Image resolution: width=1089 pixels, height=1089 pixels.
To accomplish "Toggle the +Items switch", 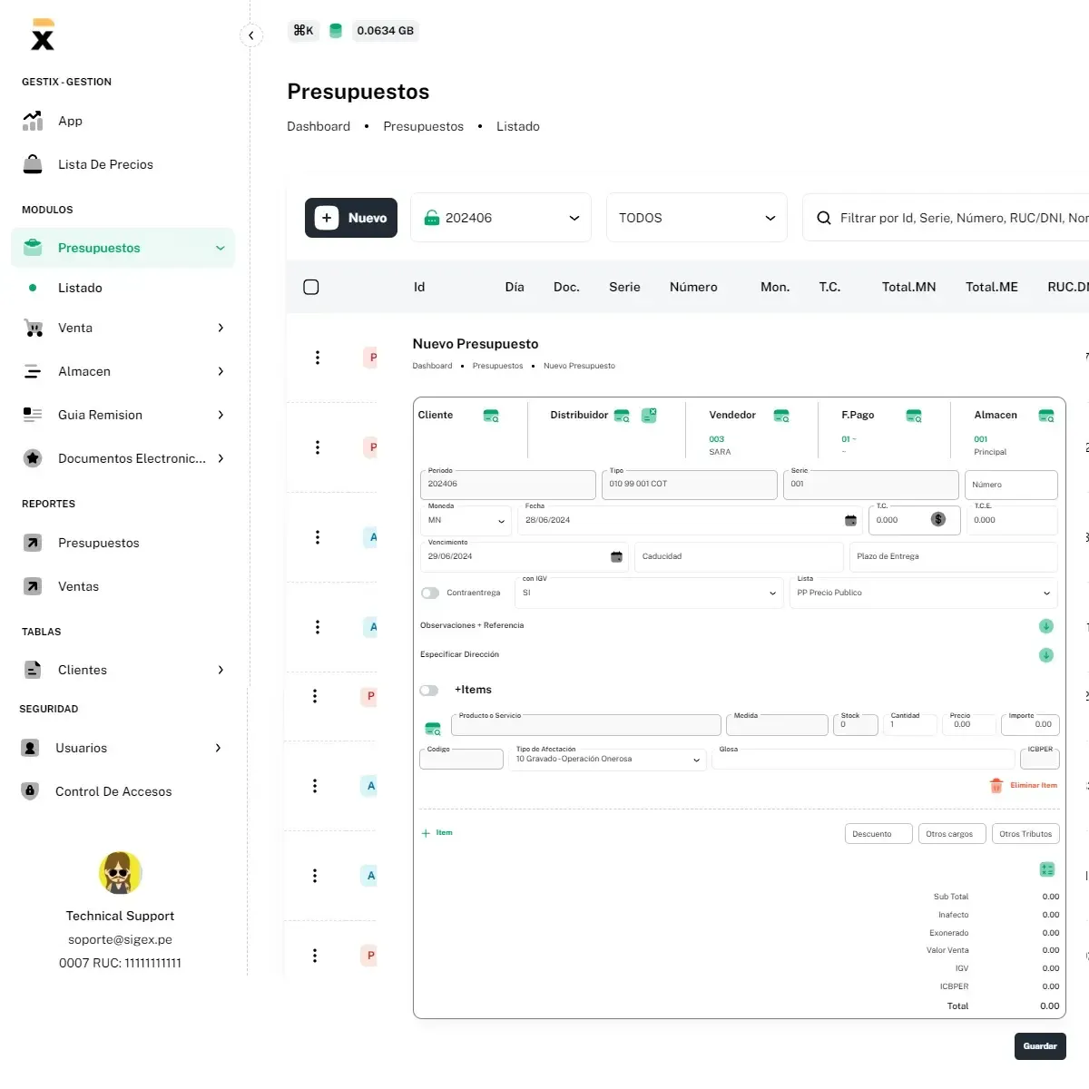I will click(429, 691).
